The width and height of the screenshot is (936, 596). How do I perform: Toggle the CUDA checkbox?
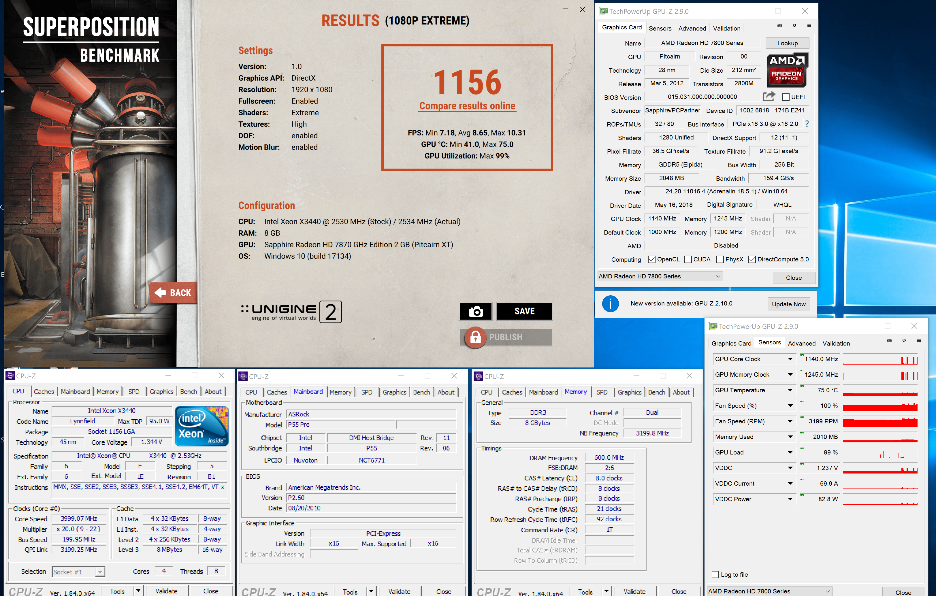(688, 260)
